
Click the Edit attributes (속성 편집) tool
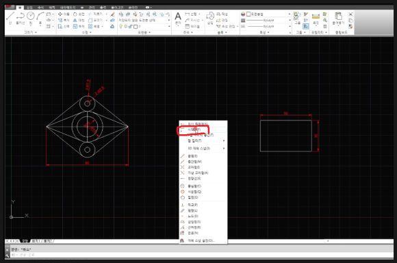pyautogui.click(x=226, y=26)
